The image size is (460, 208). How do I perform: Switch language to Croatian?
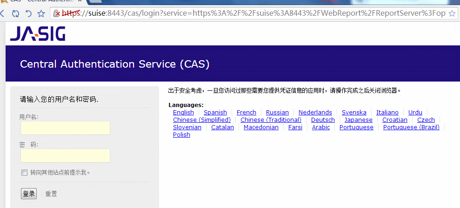coord(395,120)
